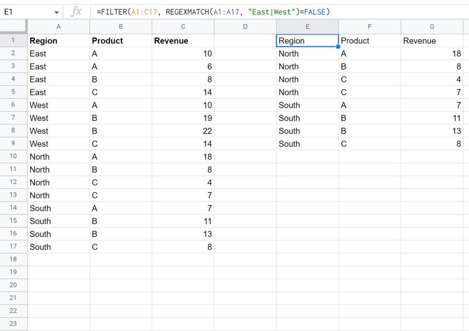Click cell E2 with North
Viewport: 469px width, 331px height.
(308, 53)
